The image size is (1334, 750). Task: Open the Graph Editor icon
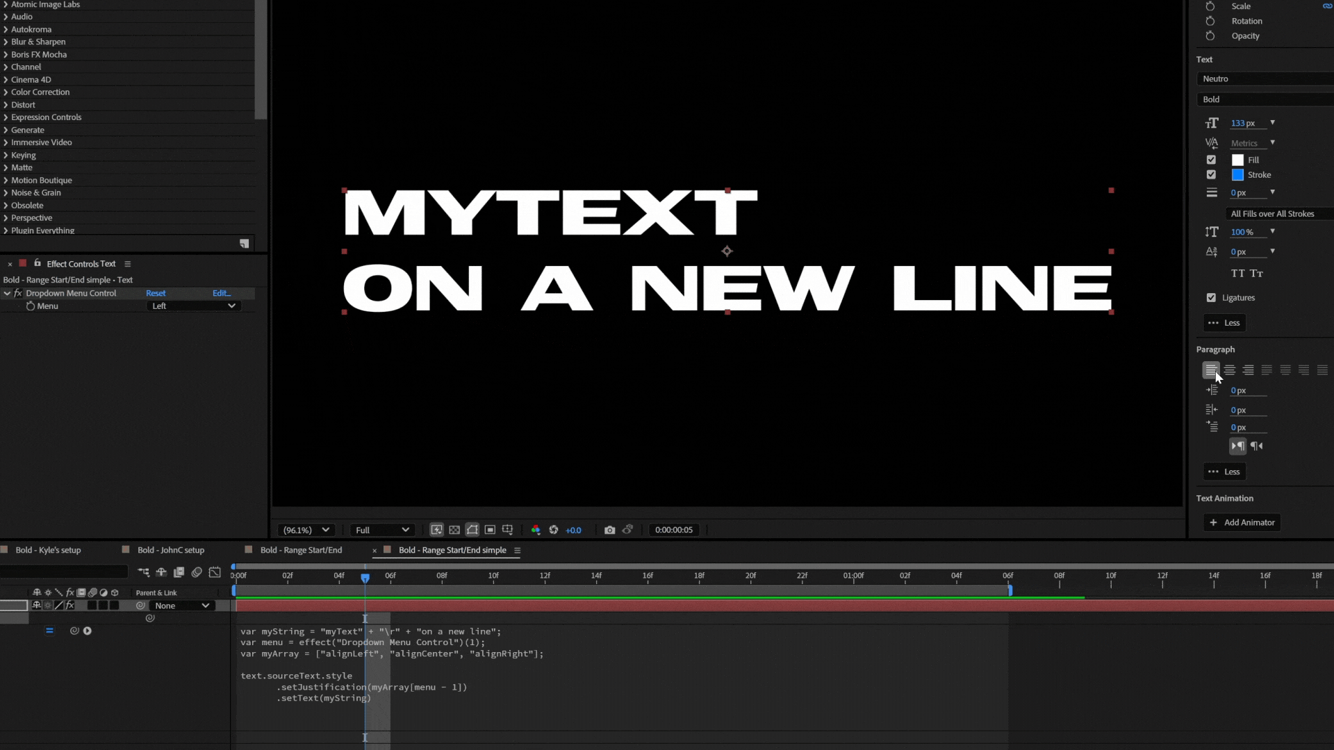click(215, 572)
